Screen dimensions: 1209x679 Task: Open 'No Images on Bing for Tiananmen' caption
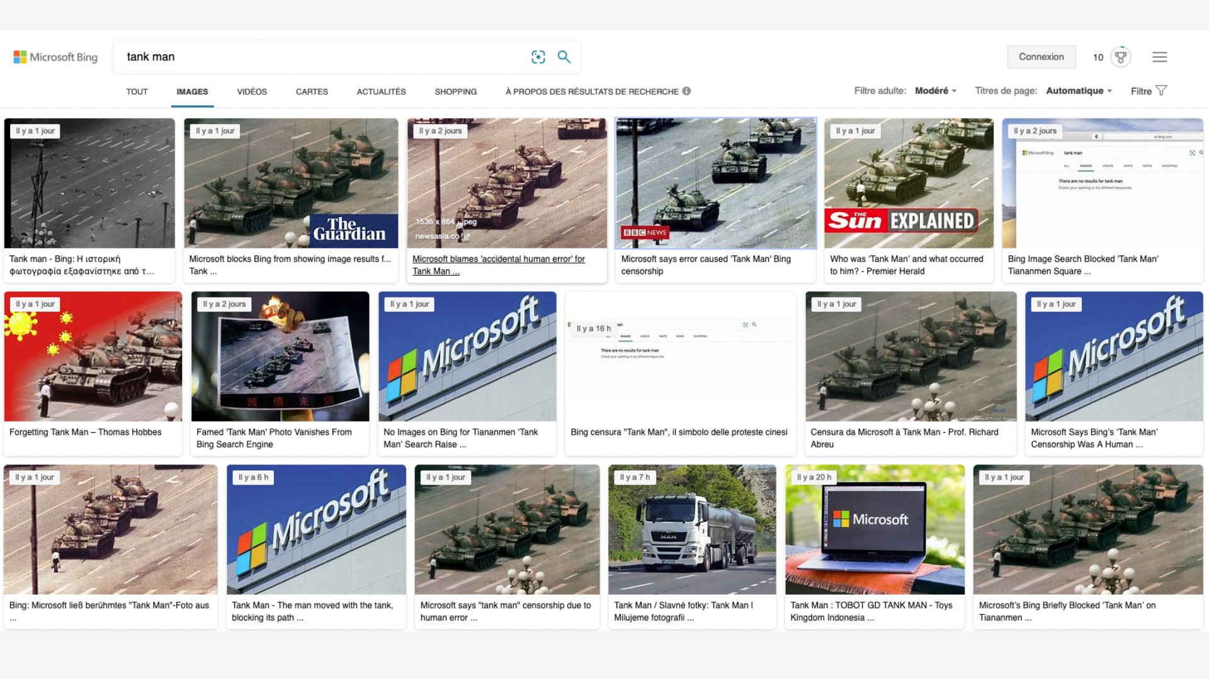460,438
